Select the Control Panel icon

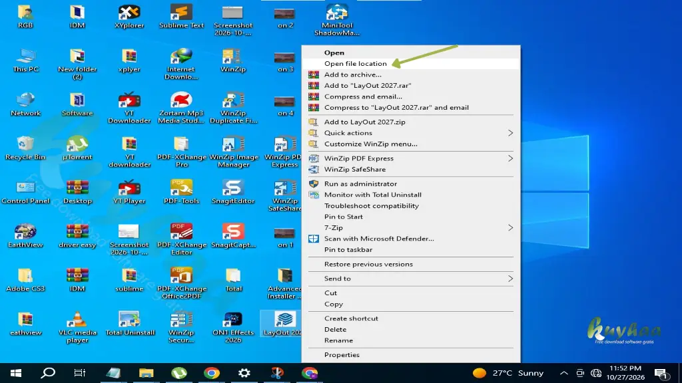click(x=25, y=192)
